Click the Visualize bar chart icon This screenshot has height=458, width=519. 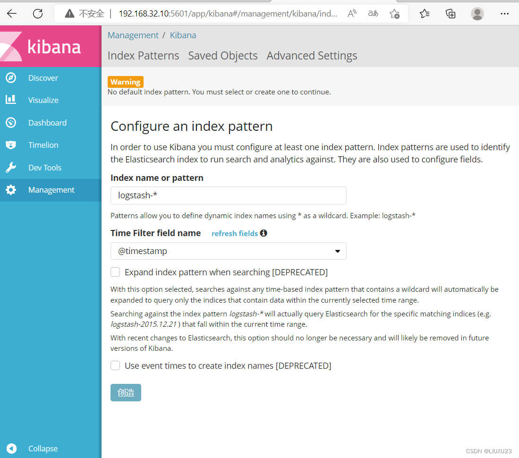tap(11, 100)
